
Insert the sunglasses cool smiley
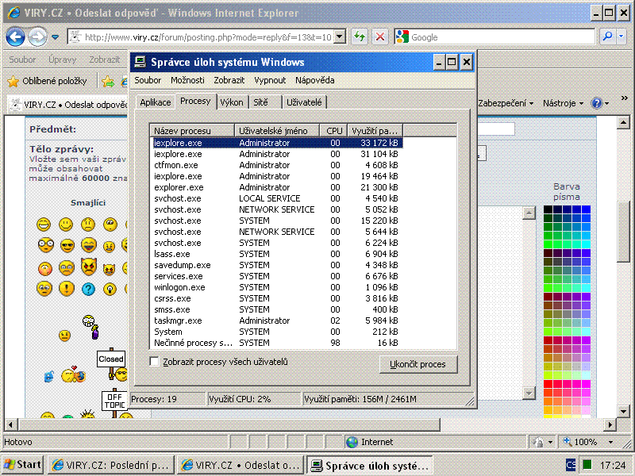pyautogui.click(x=67, y=245)
